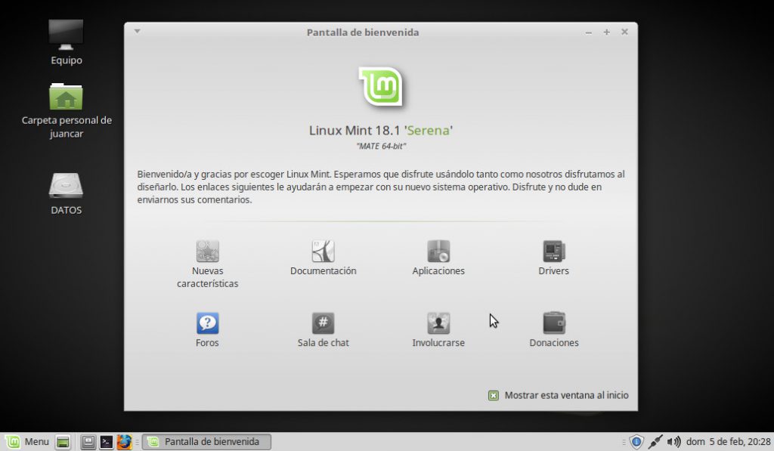Click the network connection tray icon
The width and height of the screenshot is (774, 451).
[655, 442]
